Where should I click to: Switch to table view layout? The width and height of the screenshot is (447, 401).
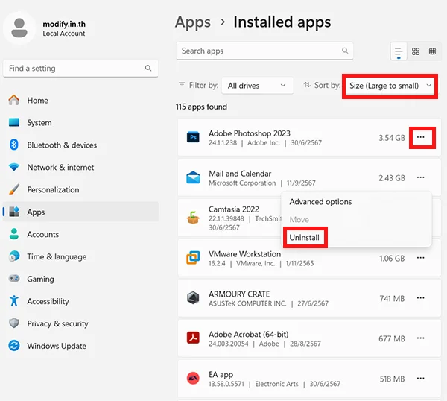point(432,51)
